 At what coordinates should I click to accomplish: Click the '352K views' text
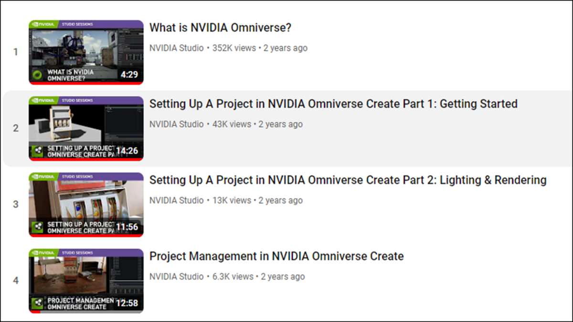tap(234, 48)
